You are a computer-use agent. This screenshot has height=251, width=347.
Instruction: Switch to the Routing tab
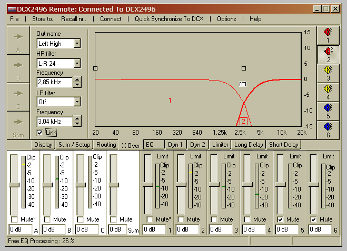(106, 145)
